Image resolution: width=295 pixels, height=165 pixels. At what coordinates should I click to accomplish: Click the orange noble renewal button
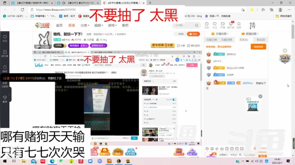tap(258, 47)
